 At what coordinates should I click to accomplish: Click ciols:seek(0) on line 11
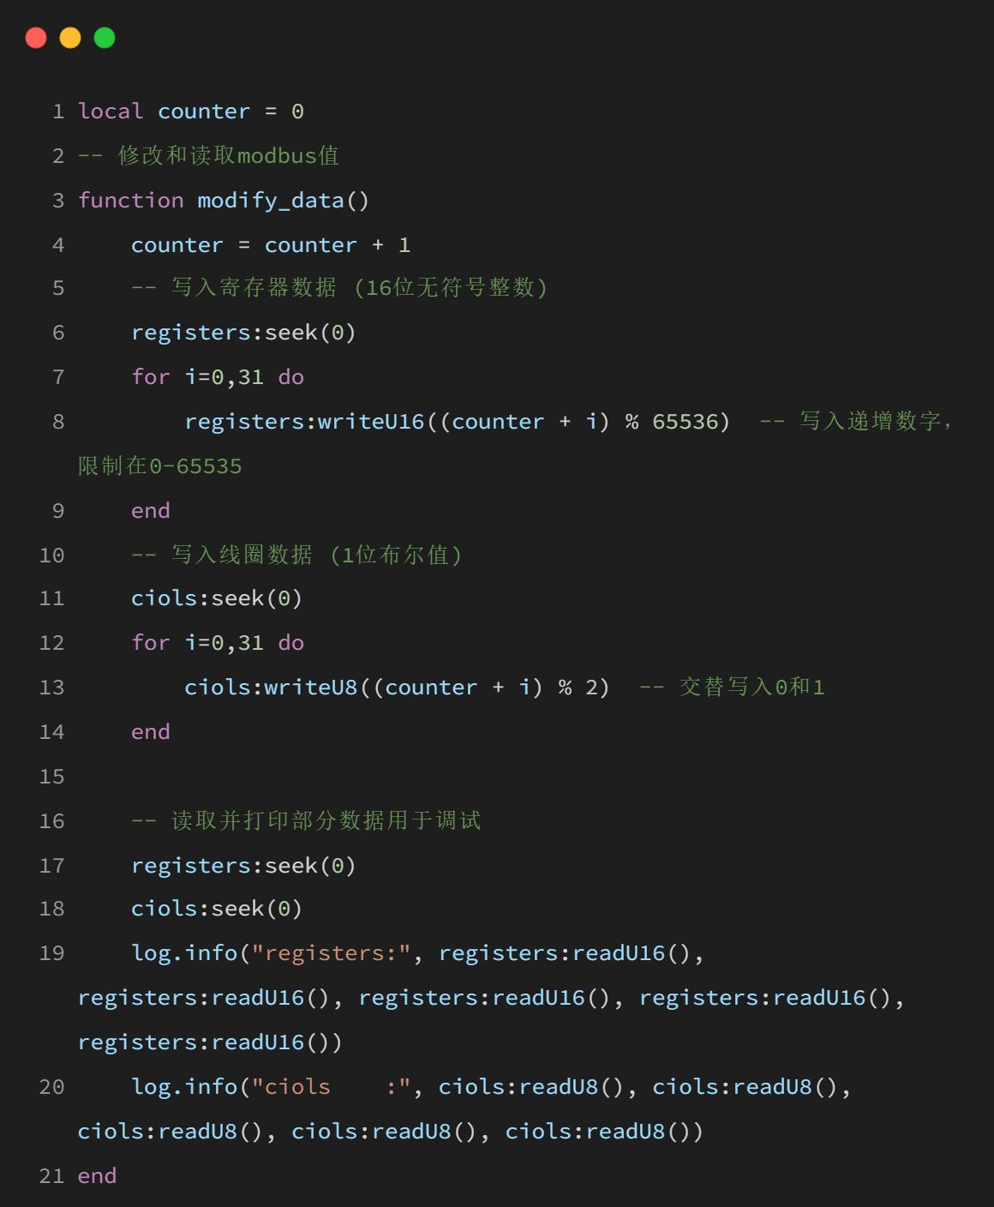[x=217, y=598]
